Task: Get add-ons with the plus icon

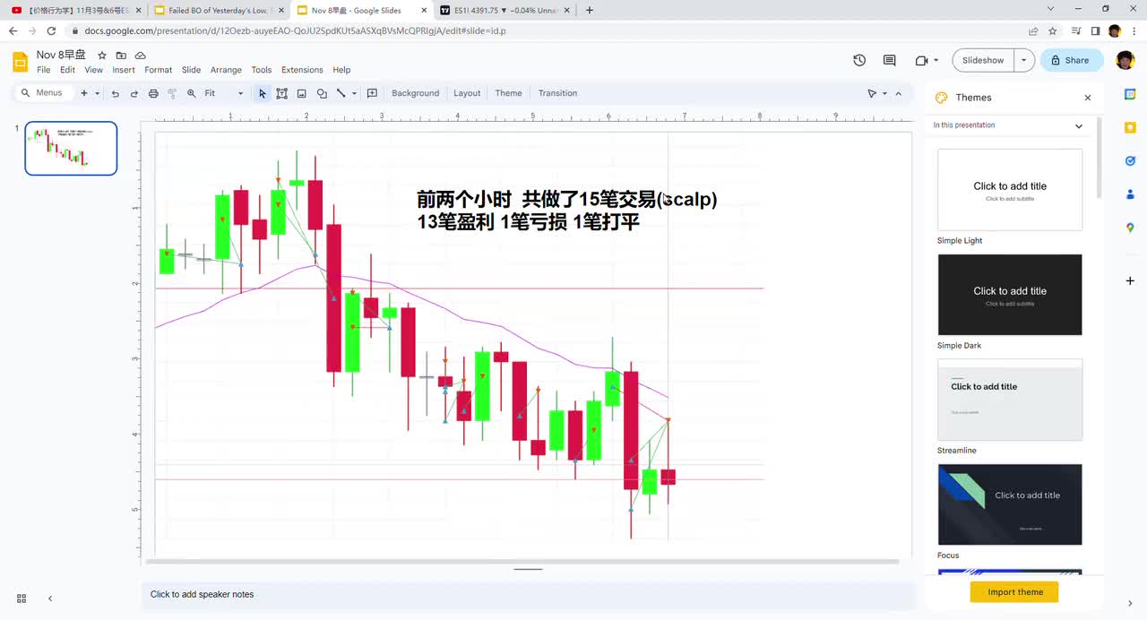Action: (1130, 280)
